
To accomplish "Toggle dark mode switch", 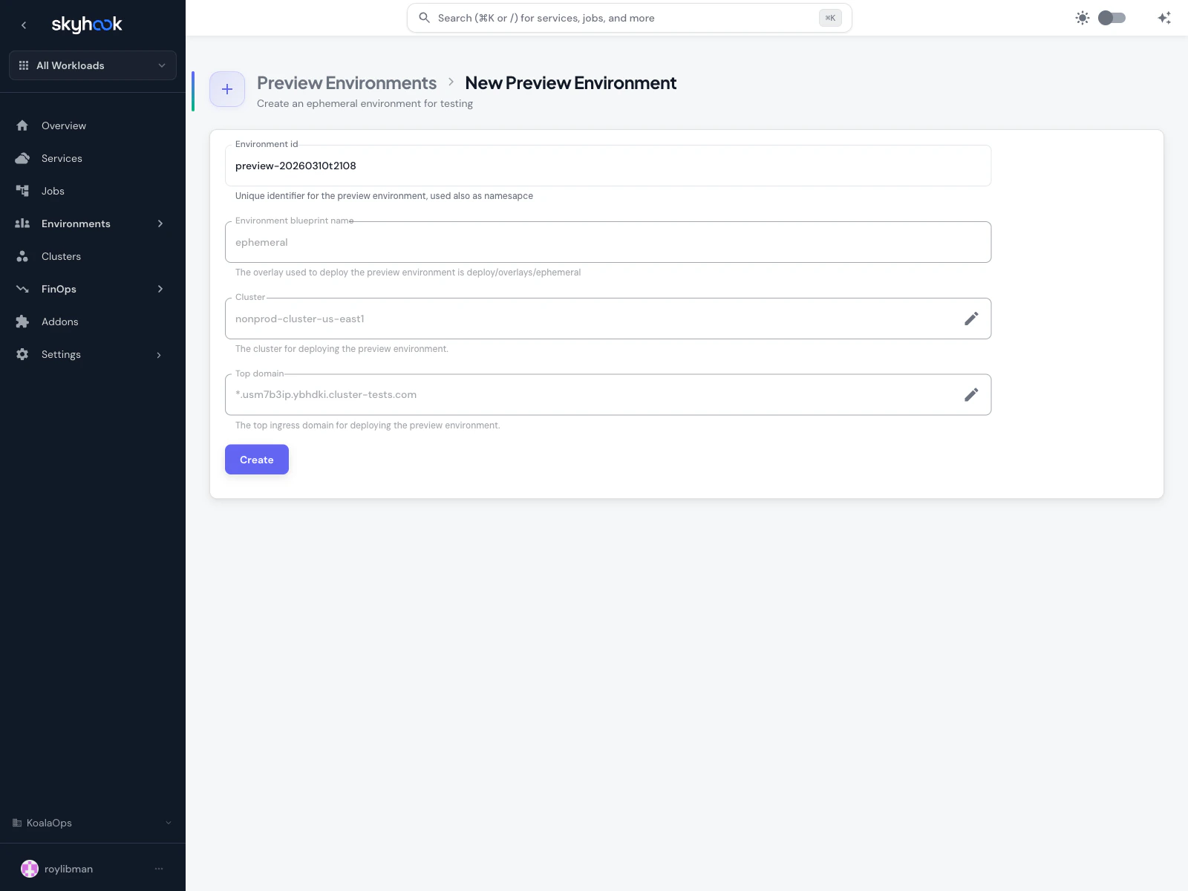I will (x=1112, y=17).
